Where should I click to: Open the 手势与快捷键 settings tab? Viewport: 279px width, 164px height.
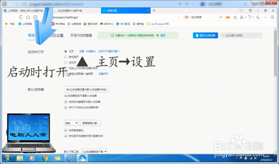point(81,35)
